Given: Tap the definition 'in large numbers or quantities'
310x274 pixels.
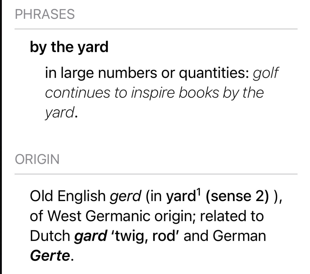Looking at the screenshot, I should (147, 73).
